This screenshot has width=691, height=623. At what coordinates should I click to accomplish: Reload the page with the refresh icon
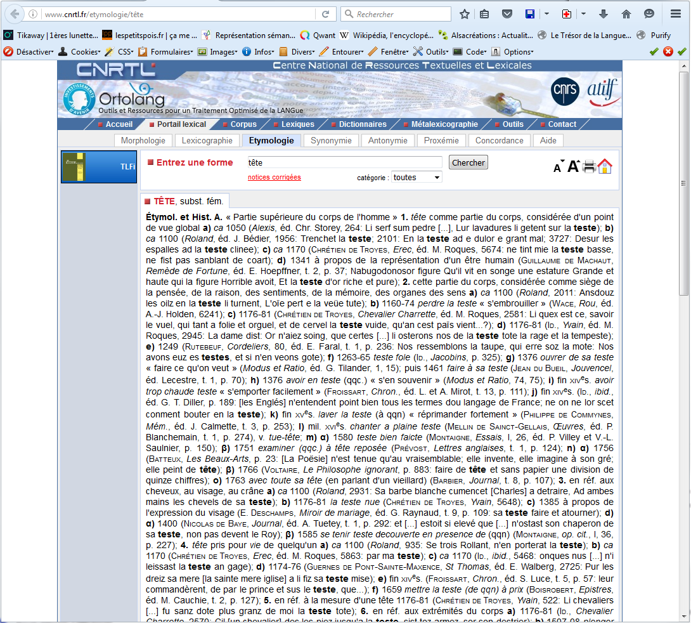(x=326, y=14)
